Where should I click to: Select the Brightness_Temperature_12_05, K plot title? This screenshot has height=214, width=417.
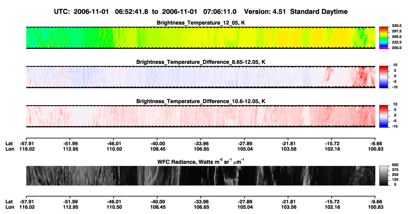(201, 23)
